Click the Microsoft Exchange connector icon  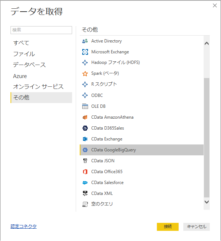pos(85,52)
